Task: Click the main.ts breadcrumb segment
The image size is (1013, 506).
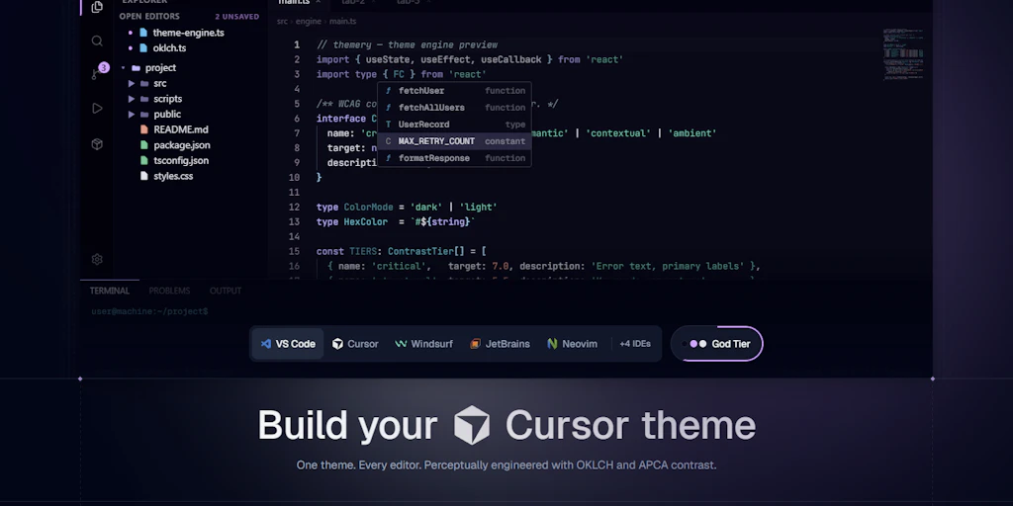Action: tap(342, 22)
